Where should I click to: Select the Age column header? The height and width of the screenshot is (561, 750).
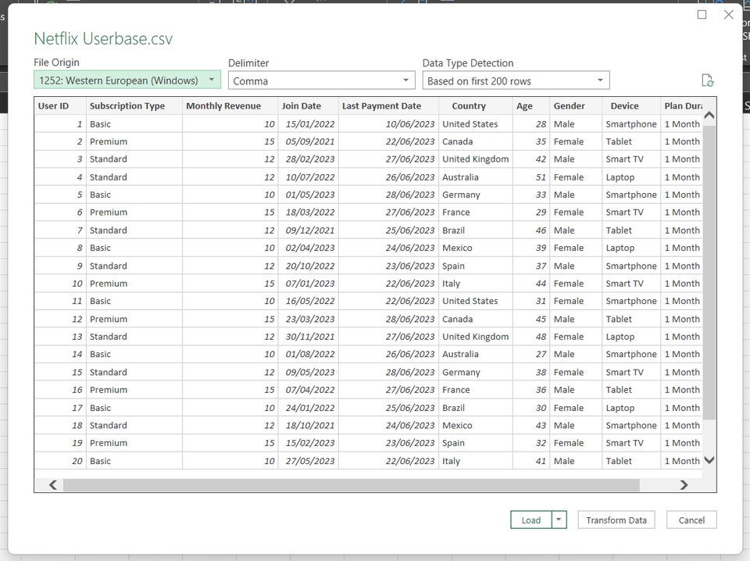point(531,105)
